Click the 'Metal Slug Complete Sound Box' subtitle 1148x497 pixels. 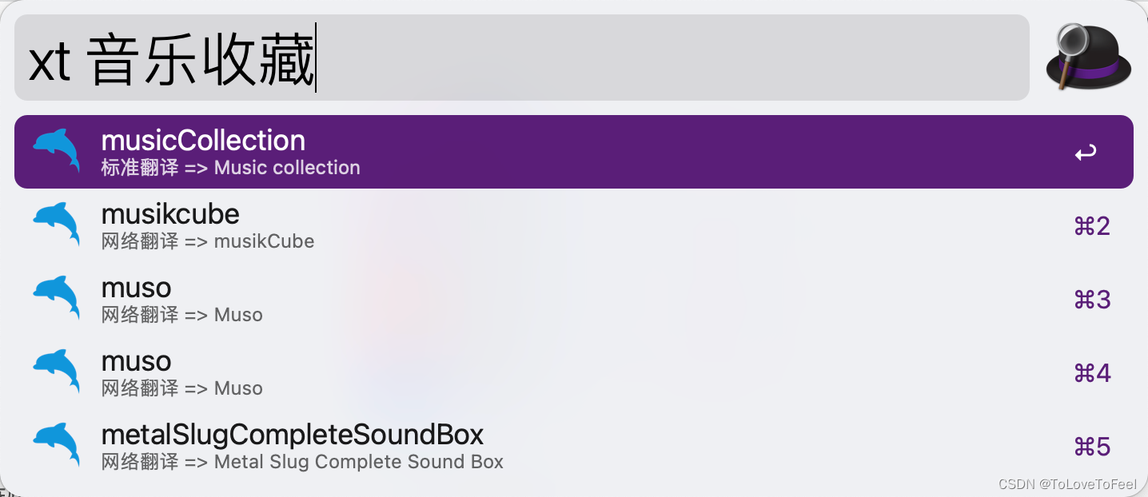tap(359, 462)
